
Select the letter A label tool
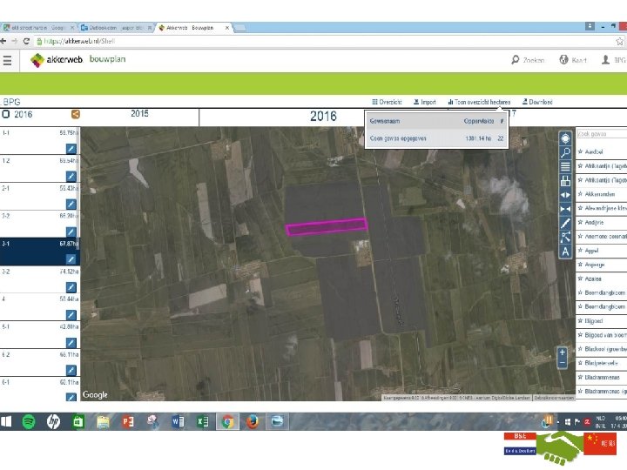coord(565,252)
